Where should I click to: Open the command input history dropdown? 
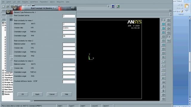point(108,6)
